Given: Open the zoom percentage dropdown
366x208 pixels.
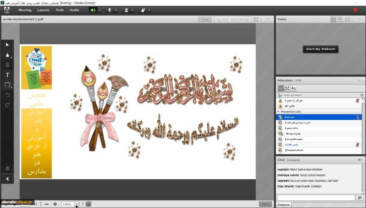Looking at the screenshot, I should 77,204.
